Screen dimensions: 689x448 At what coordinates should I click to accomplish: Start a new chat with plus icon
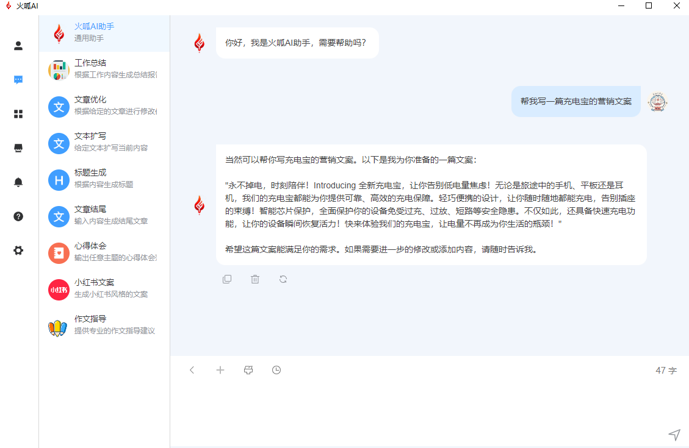click(220, 370)
